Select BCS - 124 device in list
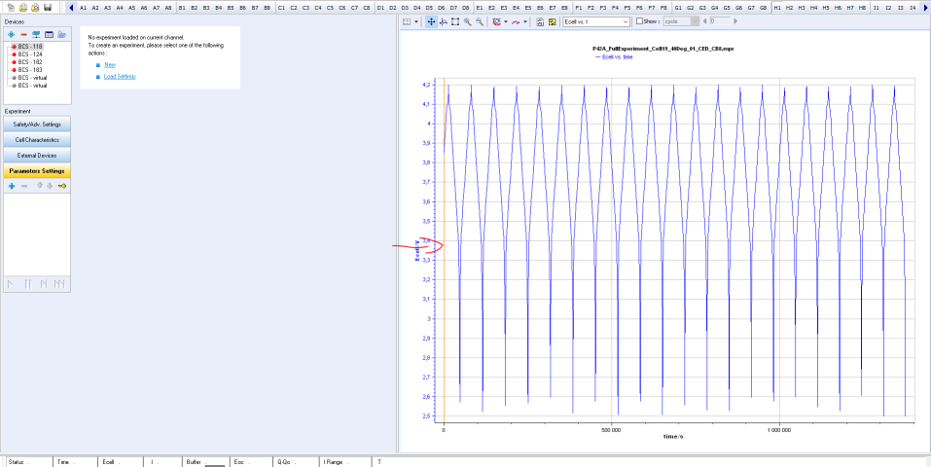The width and height of the screenshot is (931, 467). (29, 54)
